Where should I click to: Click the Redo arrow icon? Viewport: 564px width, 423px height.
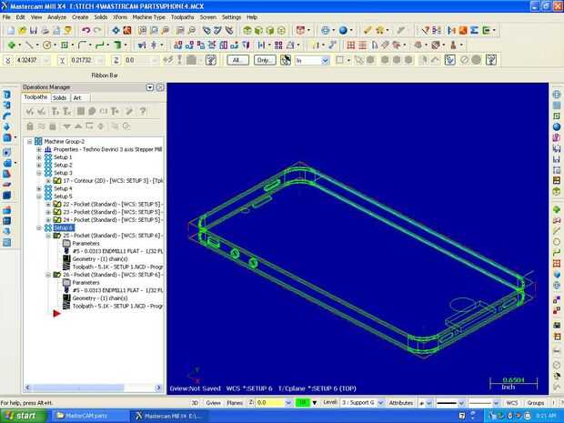tap(97, 31)
